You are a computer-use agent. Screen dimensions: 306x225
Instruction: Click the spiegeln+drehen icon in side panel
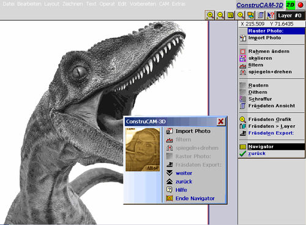click(243, 72)
